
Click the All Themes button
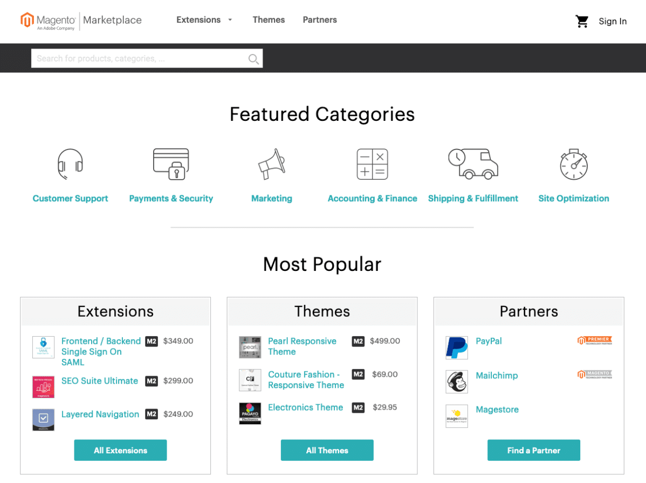[x=327, y=450]
